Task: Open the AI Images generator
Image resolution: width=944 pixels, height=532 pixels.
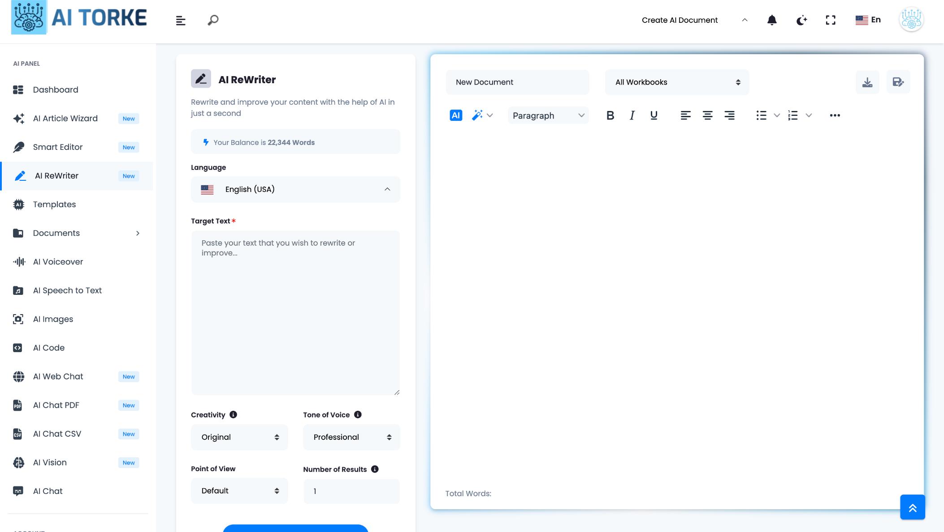Action: coord(52,319)
